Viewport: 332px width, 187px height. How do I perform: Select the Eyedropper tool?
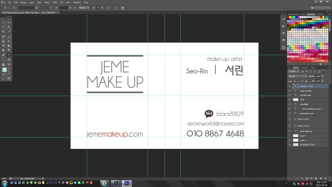pos(9,31)
